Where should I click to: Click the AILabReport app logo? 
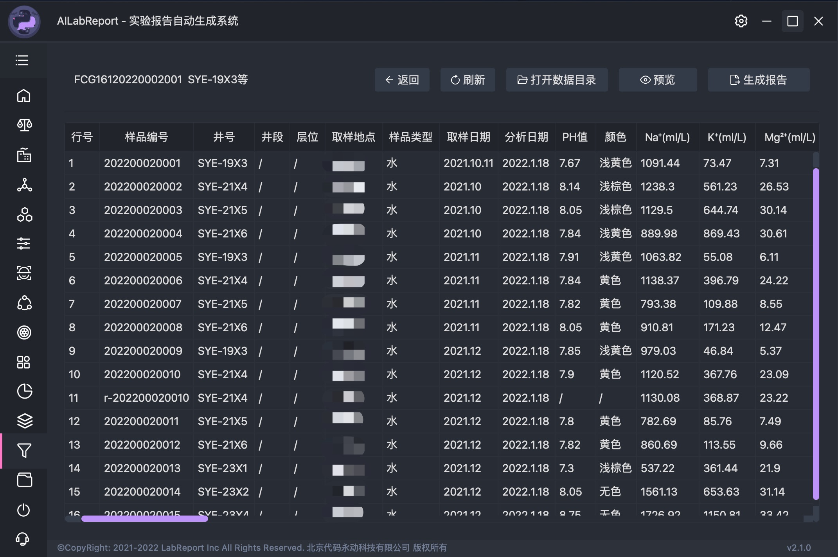(x=24, y=22)
